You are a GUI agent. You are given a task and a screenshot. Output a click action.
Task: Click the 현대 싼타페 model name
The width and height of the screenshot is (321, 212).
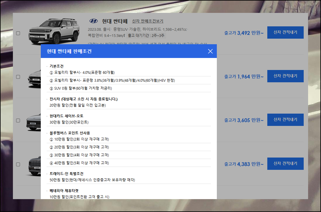115,21
